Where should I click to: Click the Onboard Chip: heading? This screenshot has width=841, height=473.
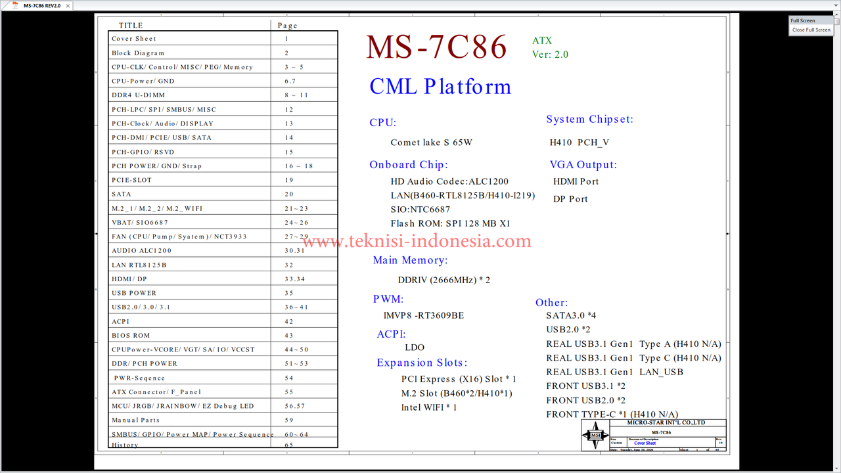[409, 164]
